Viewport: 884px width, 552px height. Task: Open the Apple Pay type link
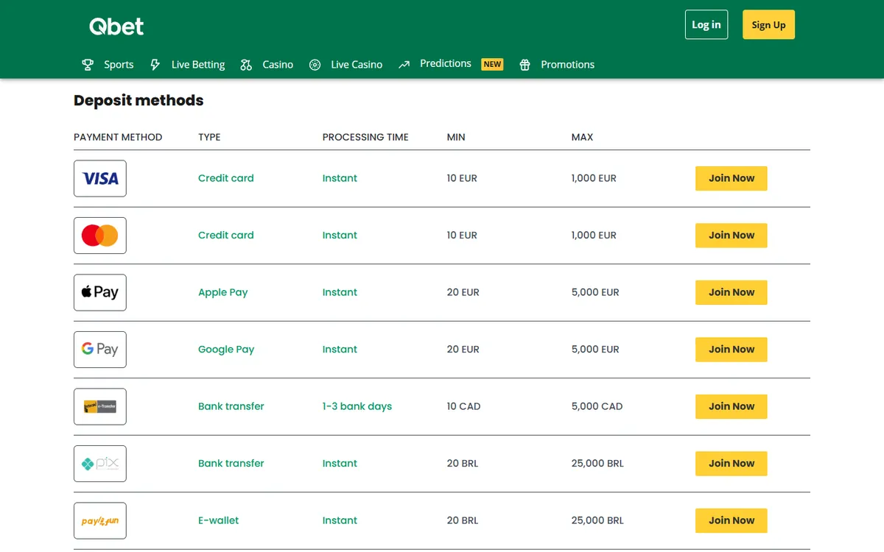223,292
